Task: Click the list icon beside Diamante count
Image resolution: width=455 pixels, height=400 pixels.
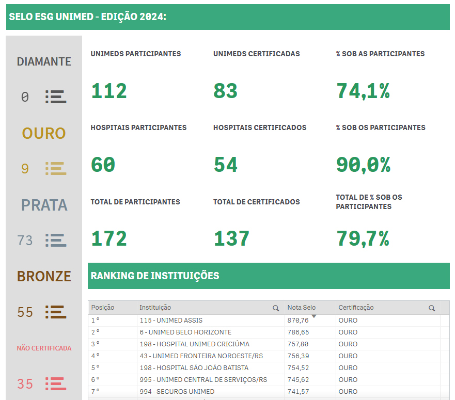Action: click(55, 97)
